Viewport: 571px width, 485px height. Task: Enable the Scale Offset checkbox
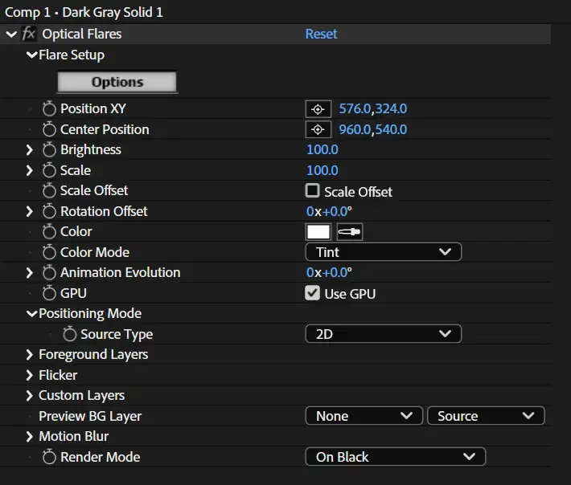coord(313,190)
